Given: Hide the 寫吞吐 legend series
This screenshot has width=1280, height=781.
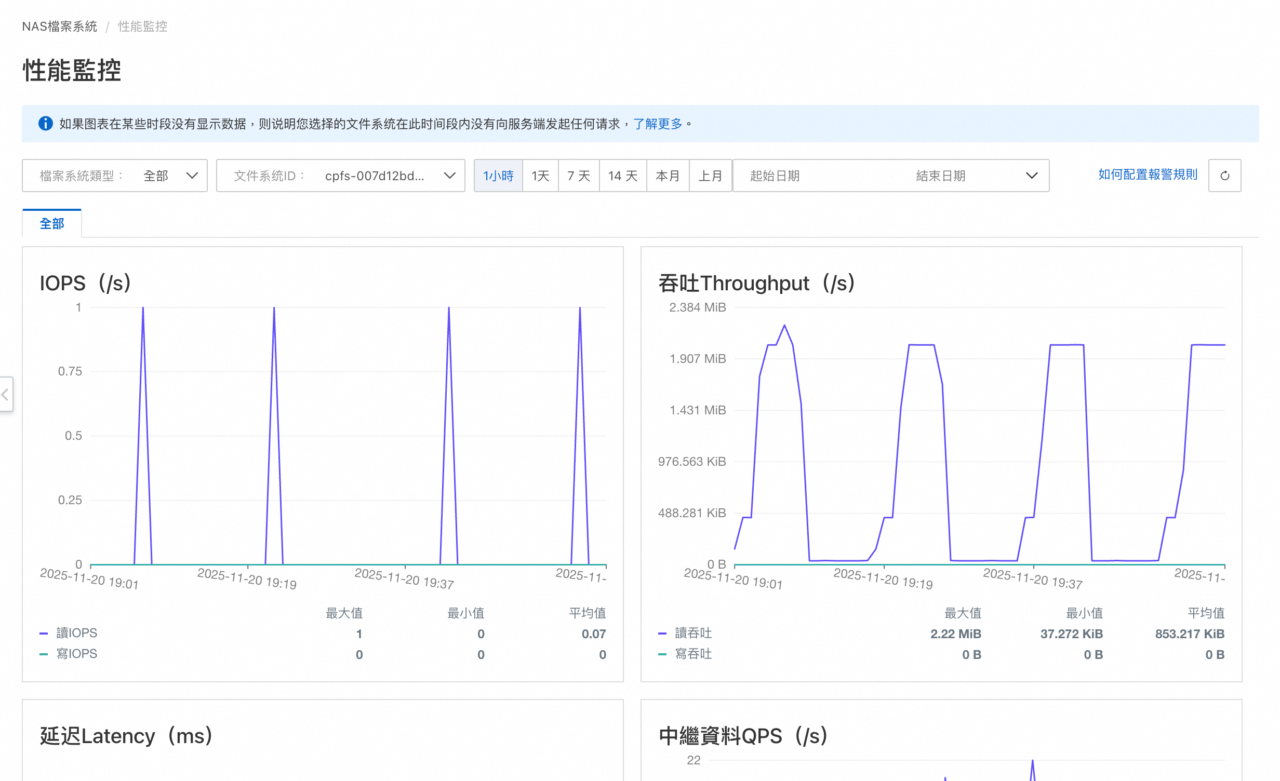Looking at the screenshot, I should coord(692,654).
